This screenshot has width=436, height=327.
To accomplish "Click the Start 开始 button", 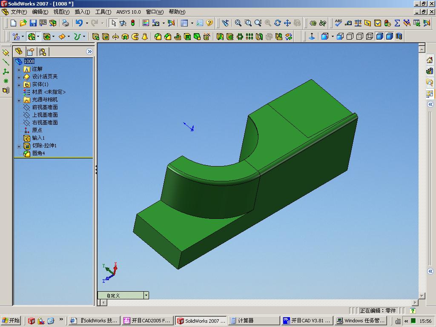I will pos(11,321).
